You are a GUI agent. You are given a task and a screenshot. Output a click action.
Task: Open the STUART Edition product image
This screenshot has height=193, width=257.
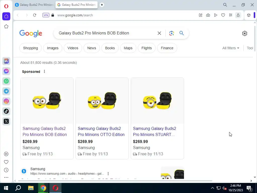point(157,101)
